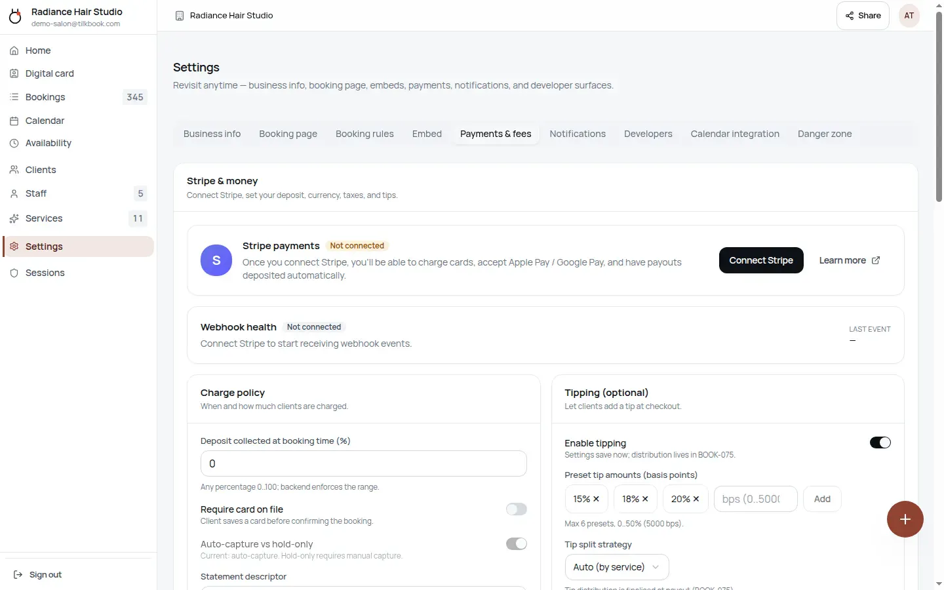
Task: Click the Home sidebar icon
Action: (14, 50)
